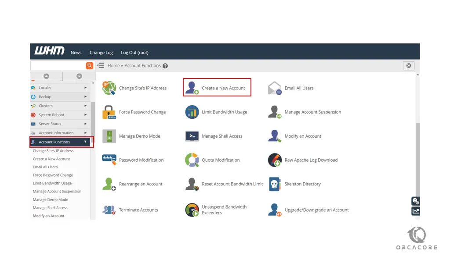The width and height of the screenshot is (450, 263).
Task: Select Manage Shell Access in sidebar
Action: click(x=50, y=208)
